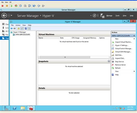
Task: Click the floppy-disk save state toolbar icon
Action: point(34,6)
